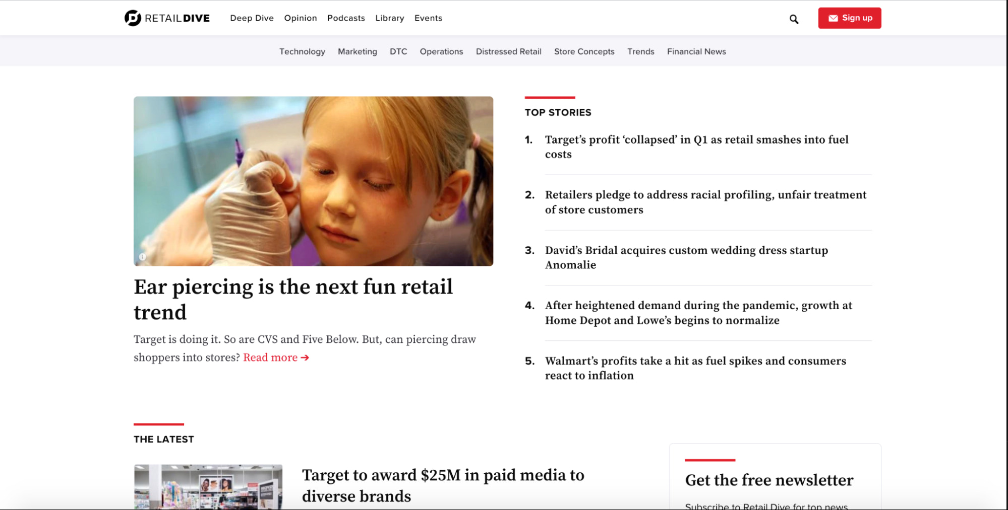Open the Deep Dive menu item
The height and width of the screenshot is (510, 1008).
coord(252,18)
